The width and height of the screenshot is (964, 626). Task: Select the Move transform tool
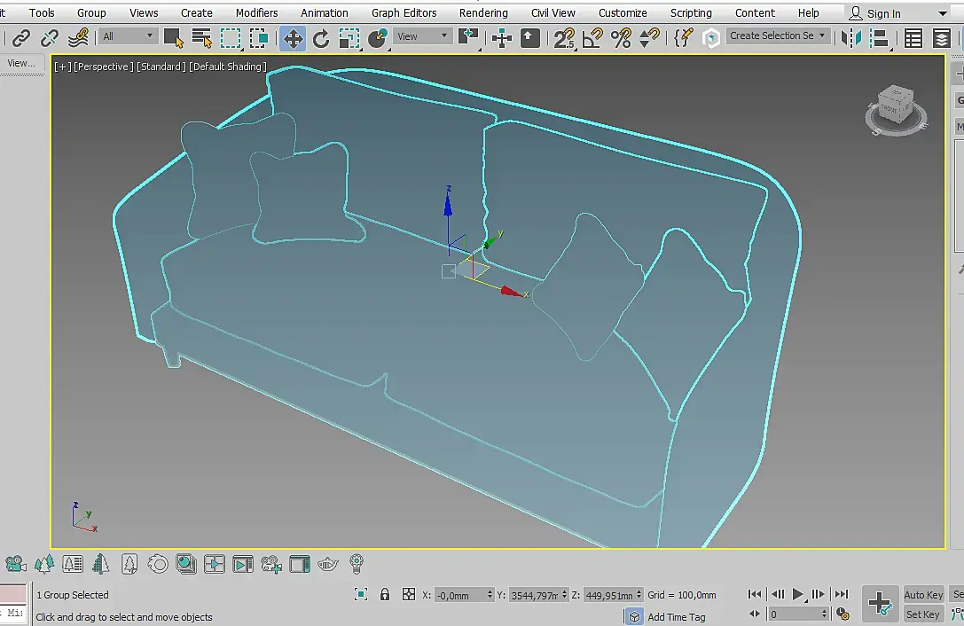293,38
